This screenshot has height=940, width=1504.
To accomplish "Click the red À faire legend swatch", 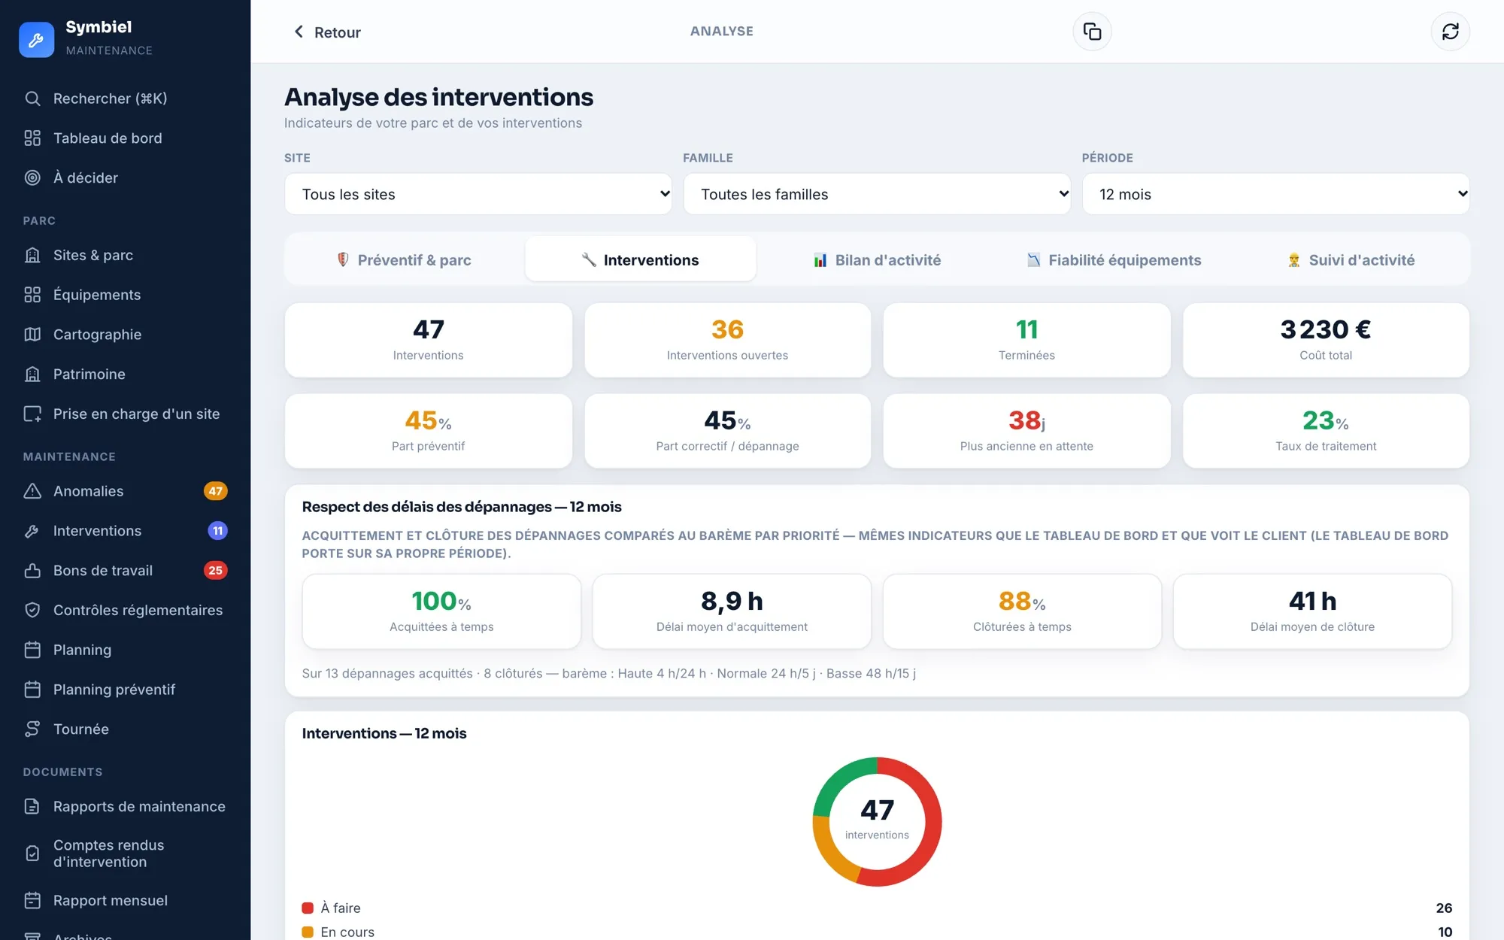I will (x=308, y=908).
